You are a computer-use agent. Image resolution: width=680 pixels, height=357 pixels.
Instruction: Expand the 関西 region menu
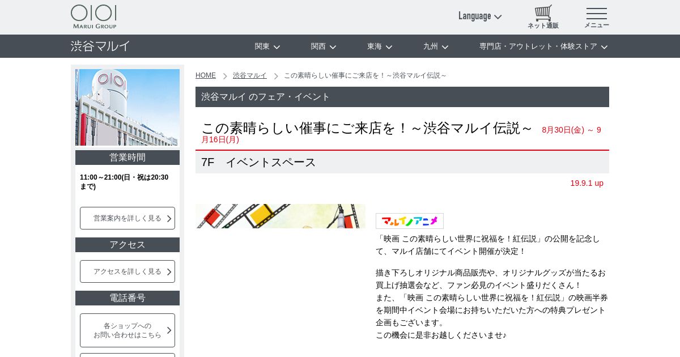point(324,46)
